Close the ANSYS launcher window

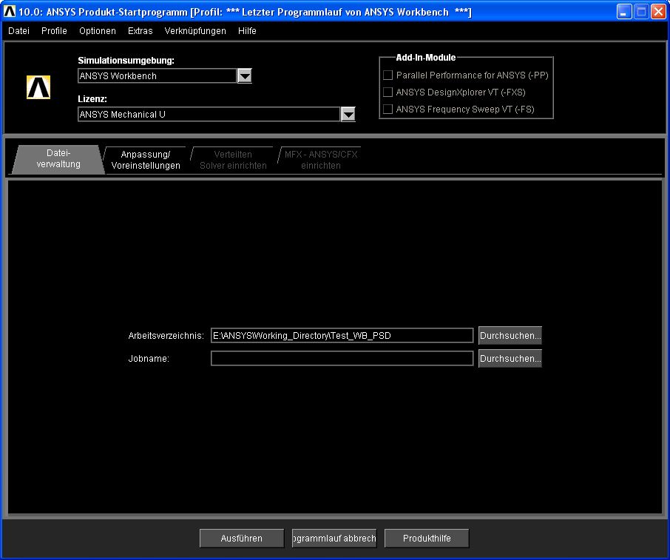tap(658, 12)
